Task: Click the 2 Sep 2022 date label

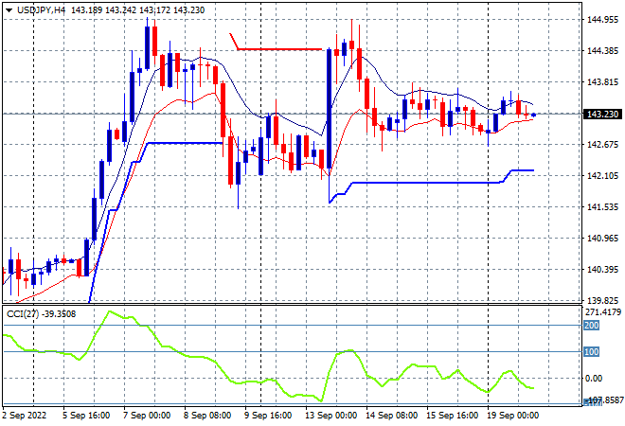Action: [28, 415]
